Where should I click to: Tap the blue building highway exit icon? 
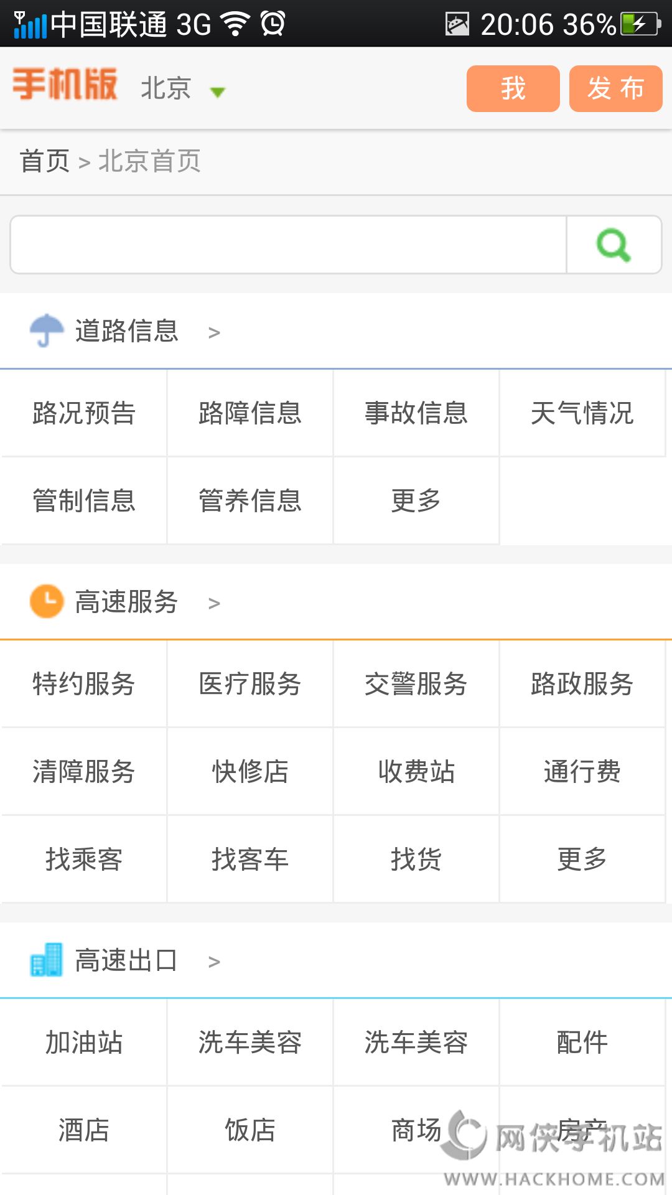click(47, 960)
